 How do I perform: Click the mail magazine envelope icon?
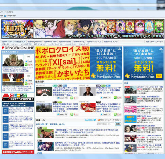pos(107,120)
